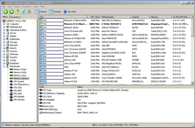Open the Memory Read benchmark
The width and height of the screenshot is (195, 128).
tap(18, 69)
